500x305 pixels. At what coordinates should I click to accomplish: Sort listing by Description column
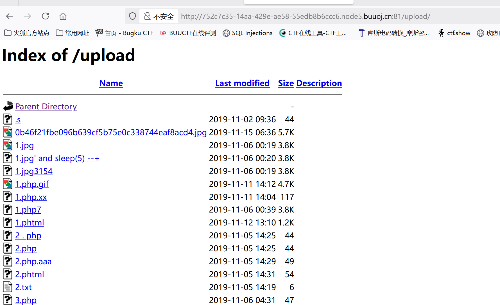click(x=319, y=83)
